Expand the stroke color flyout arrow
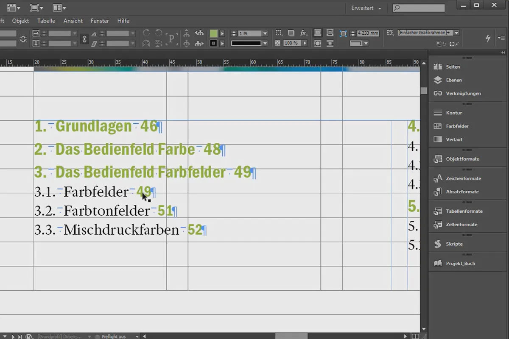The width and height of the screenshot is (509, 339). click(222, 43)
